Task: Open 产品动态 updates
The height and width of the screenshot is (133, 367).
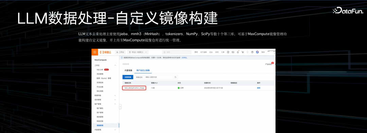Action: click(268, 64)
